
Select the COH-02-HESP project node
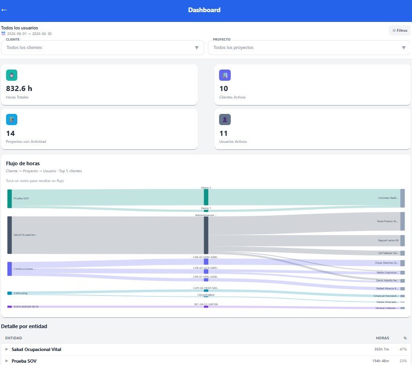pos(206,290)
